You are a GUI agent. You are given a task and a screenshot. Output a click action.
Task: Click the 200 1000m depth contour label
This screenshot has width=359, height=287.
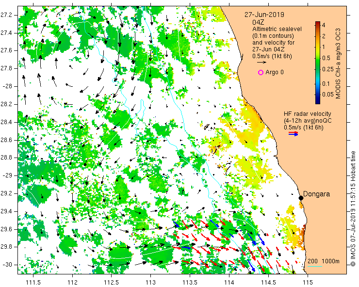[324, 261]
